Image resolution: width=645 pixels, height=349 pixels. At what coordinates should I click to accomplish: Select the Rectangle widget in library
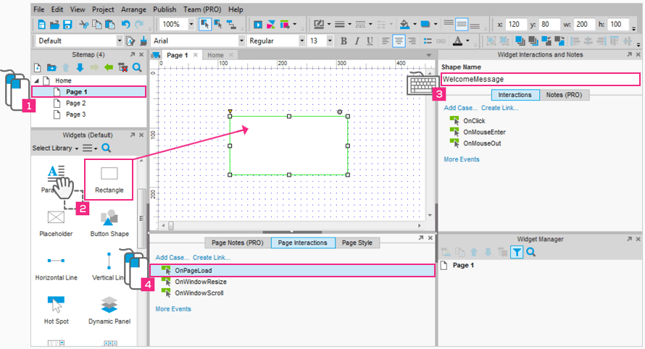(109, 179)
